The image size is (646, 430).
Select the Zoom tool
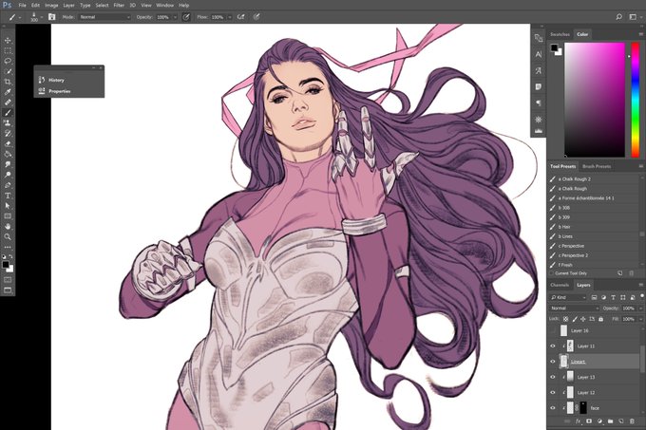pyautogui.click(x=8, y=236)
